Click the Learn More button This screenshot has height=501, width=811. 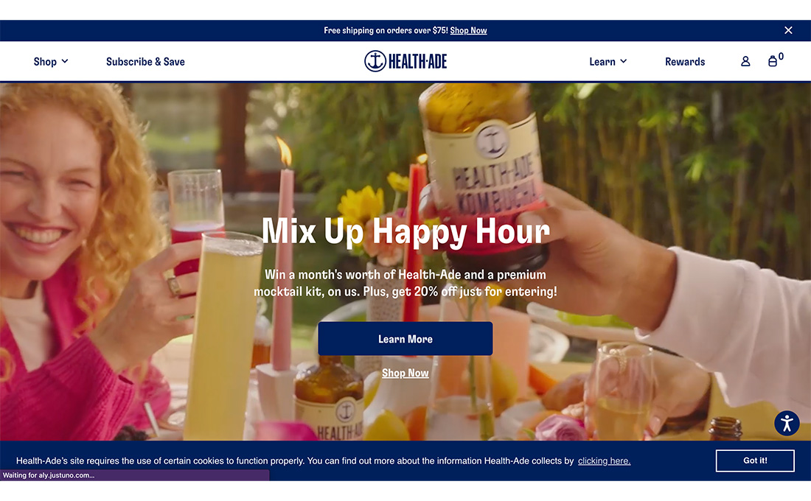click(x=405, y=339)
